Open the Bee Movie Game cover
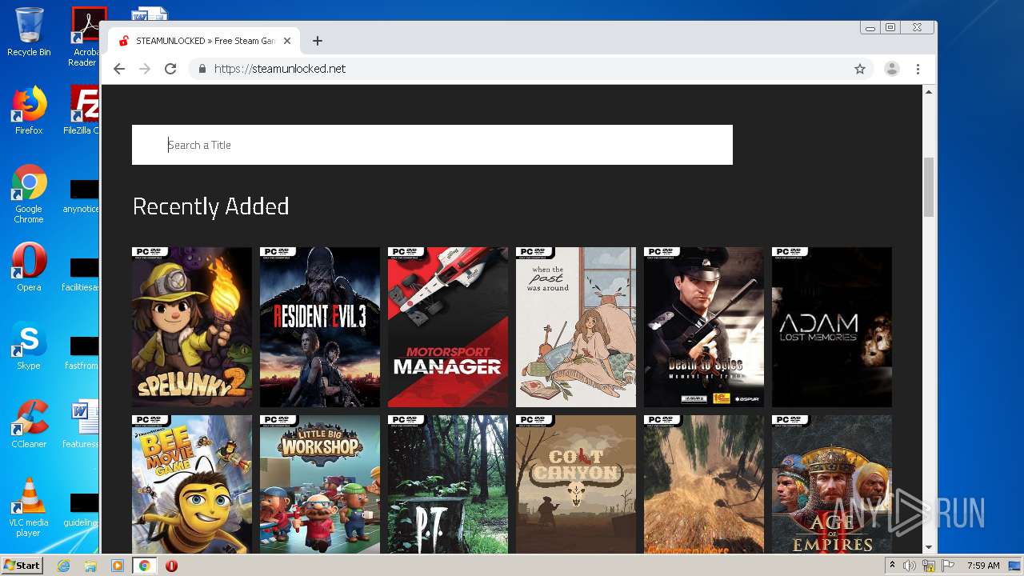 [x=192, y=484]
